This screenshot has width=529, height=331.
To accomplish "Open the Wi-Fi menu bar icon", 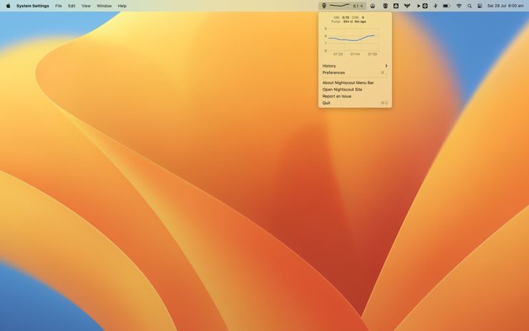I will [459, 6].
